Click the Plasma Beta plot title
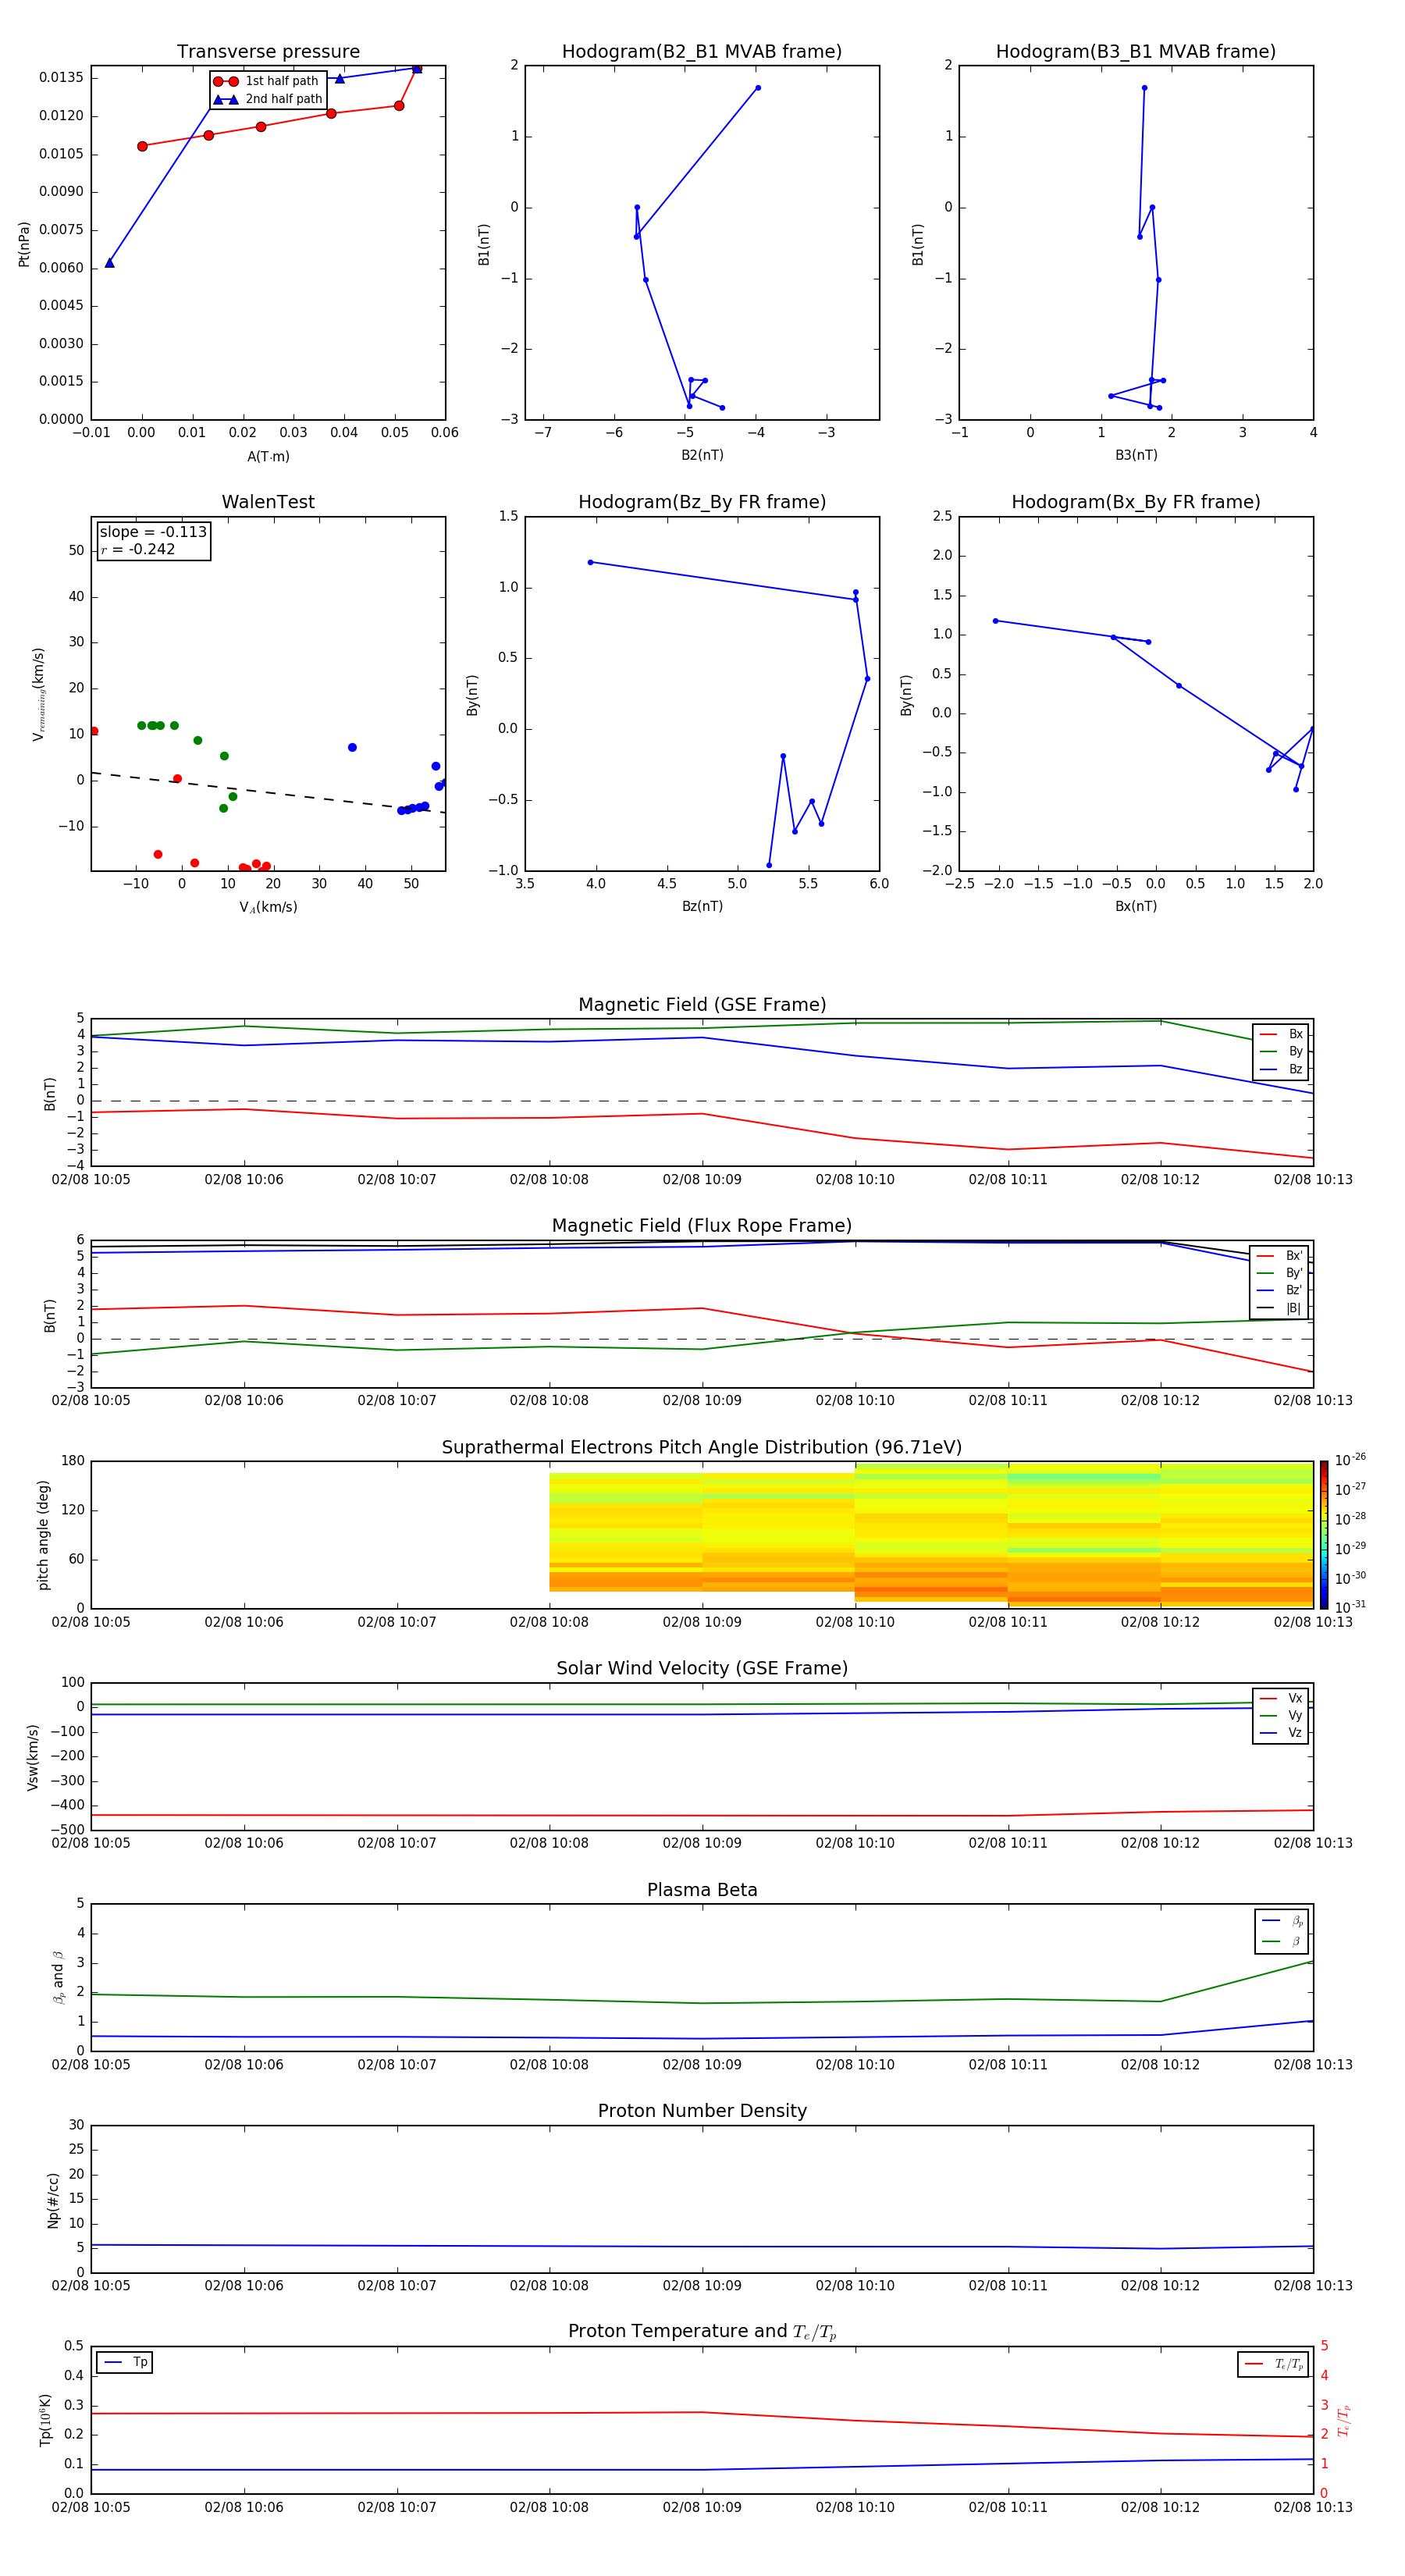 [x=702, y=1891]
